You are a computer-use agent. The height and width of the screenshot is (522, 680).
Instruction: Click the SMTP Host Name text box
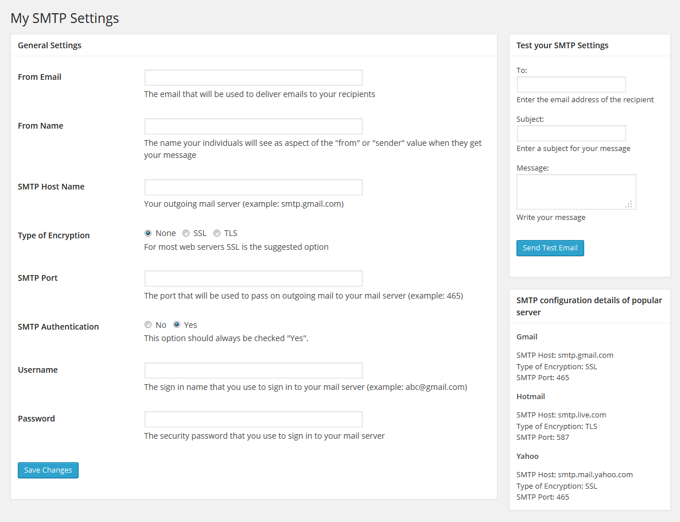click(253, 187)
